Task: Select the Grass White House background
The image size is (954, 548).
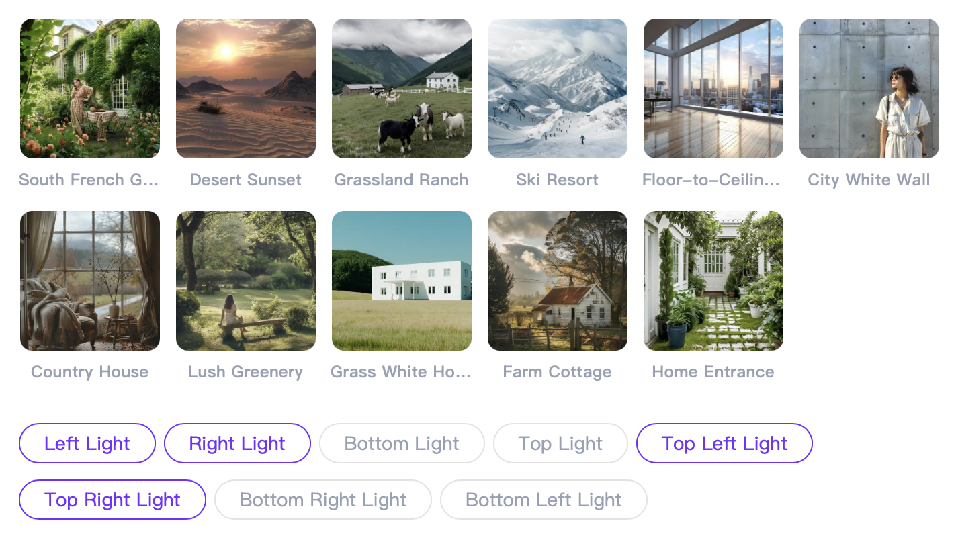Action: click(401, 281)
